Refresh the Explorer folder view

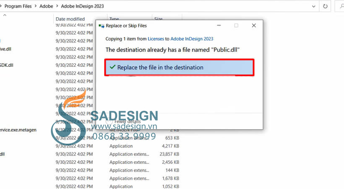[x=325, y=6]
